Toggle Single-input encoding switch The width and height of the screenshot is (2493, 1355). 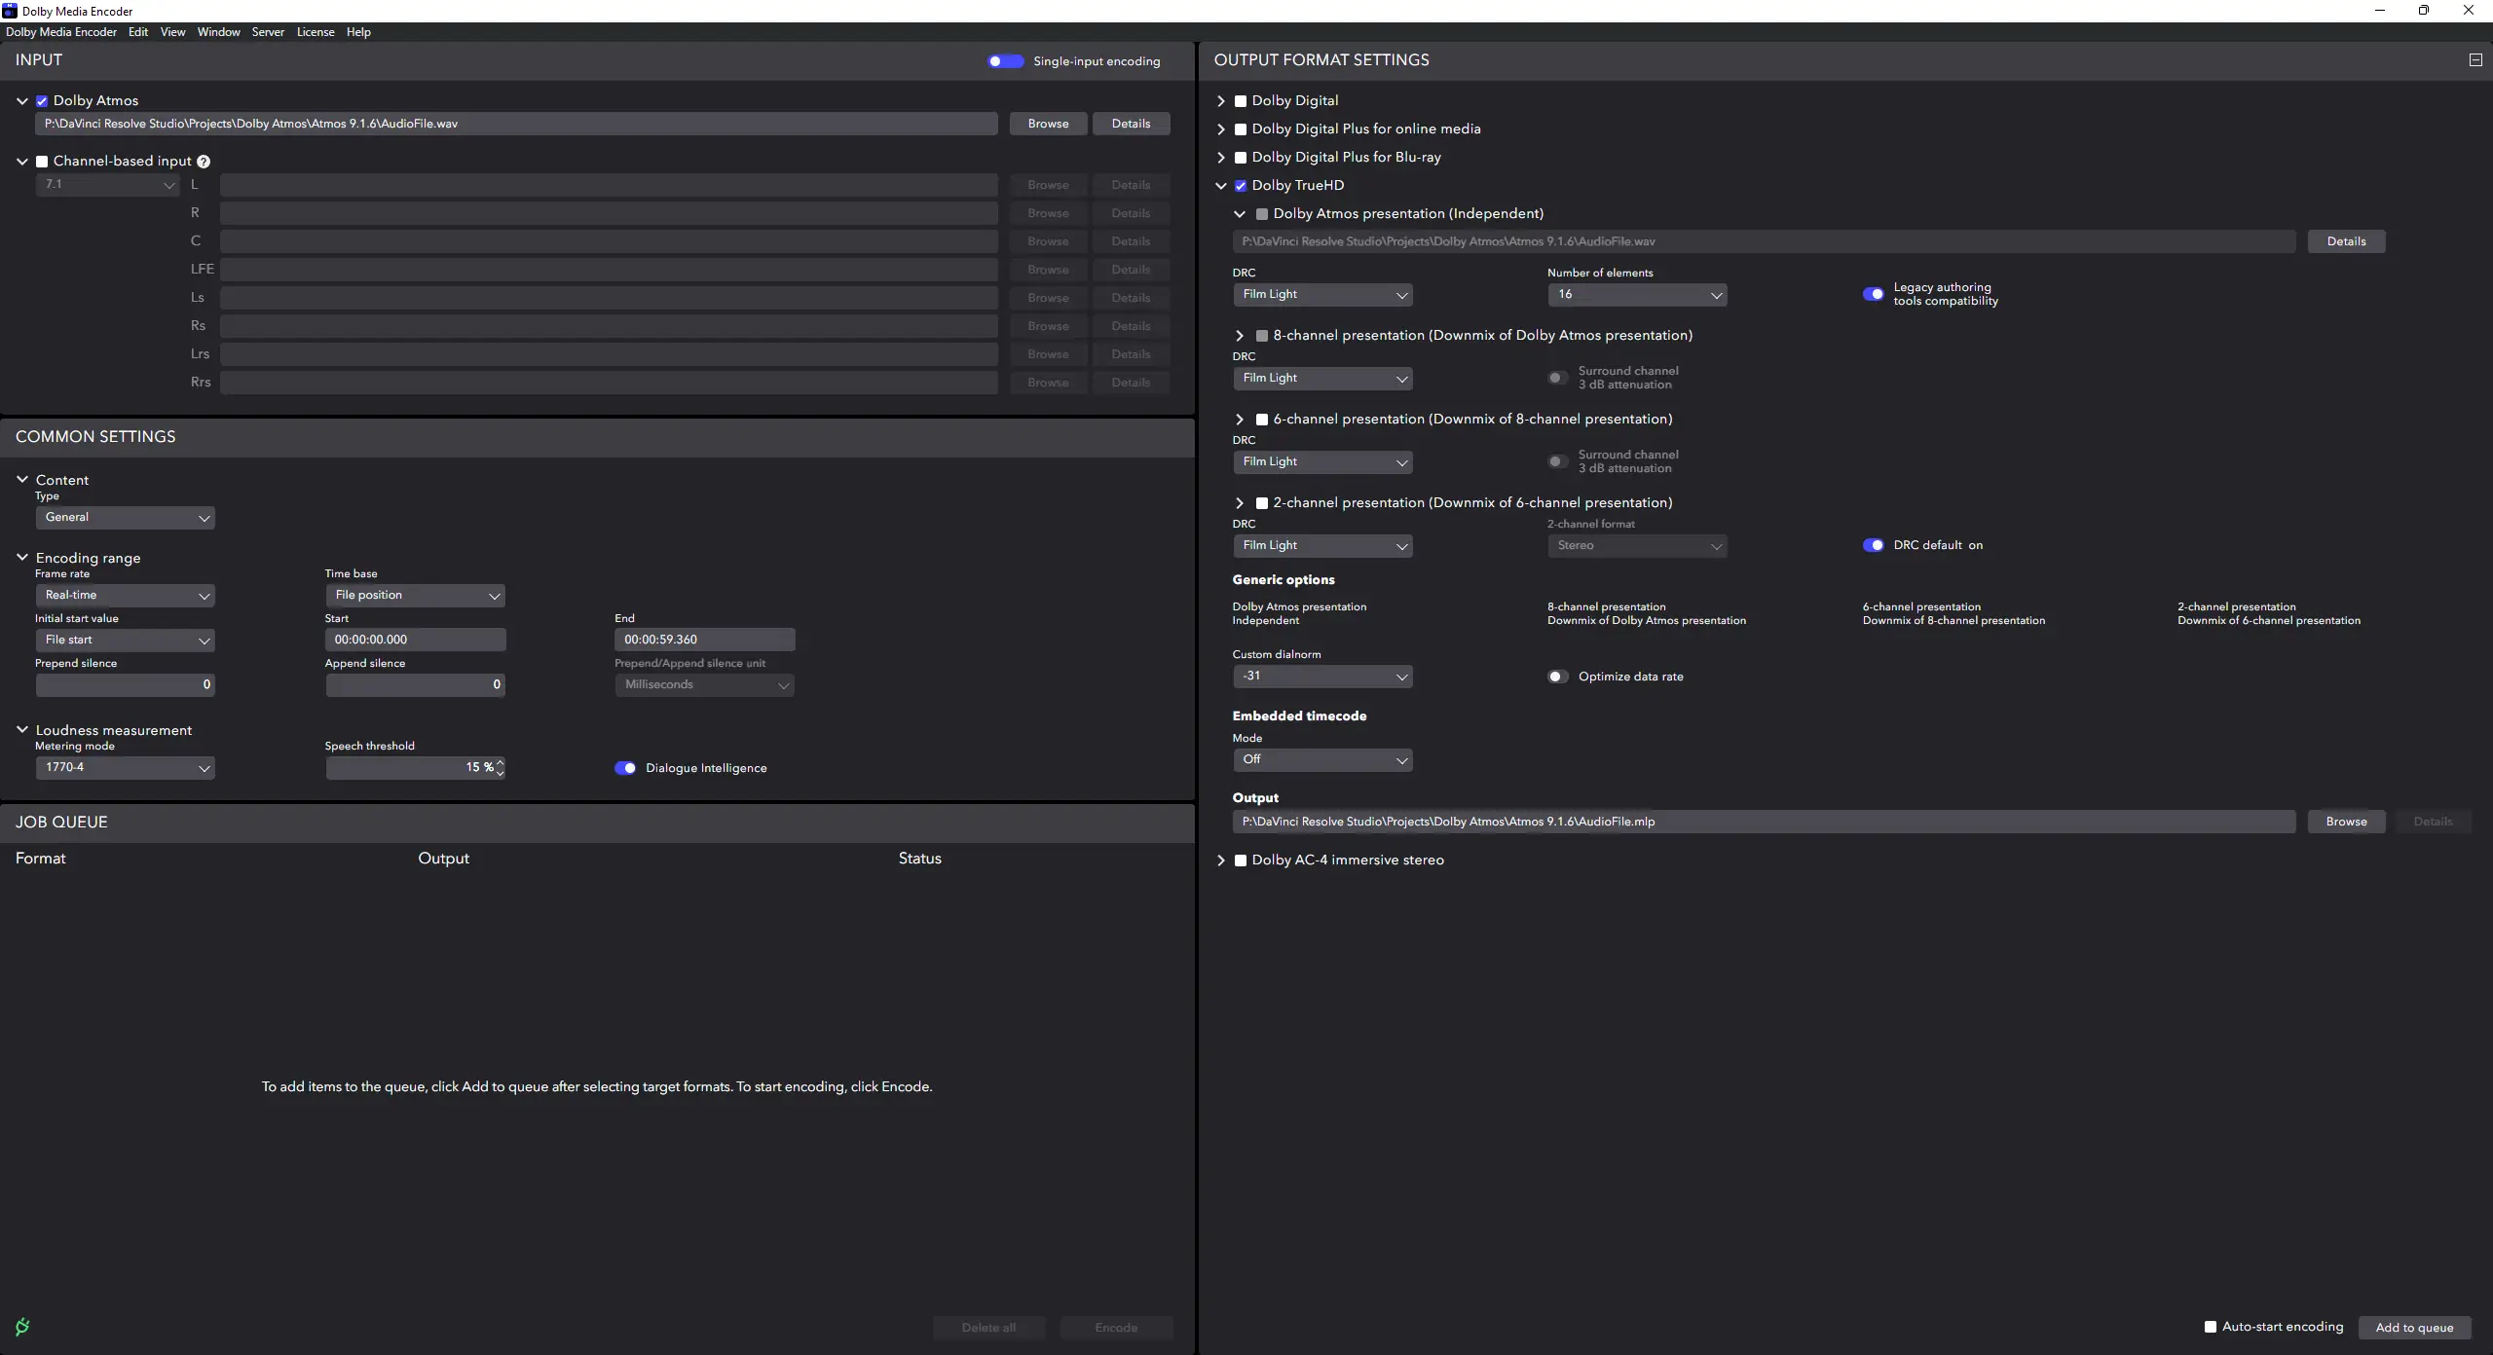point(1005,61)
